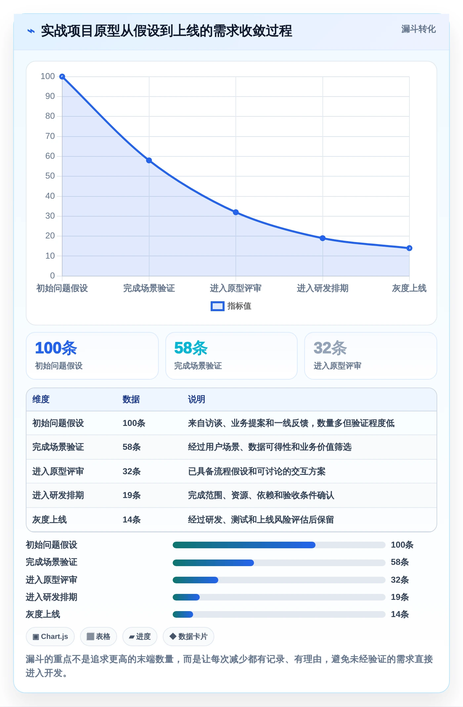The height and width of the screenshot is (707, 463).
Task: Click the 32条 cell in the table
Action: click(x=132, y=472)
